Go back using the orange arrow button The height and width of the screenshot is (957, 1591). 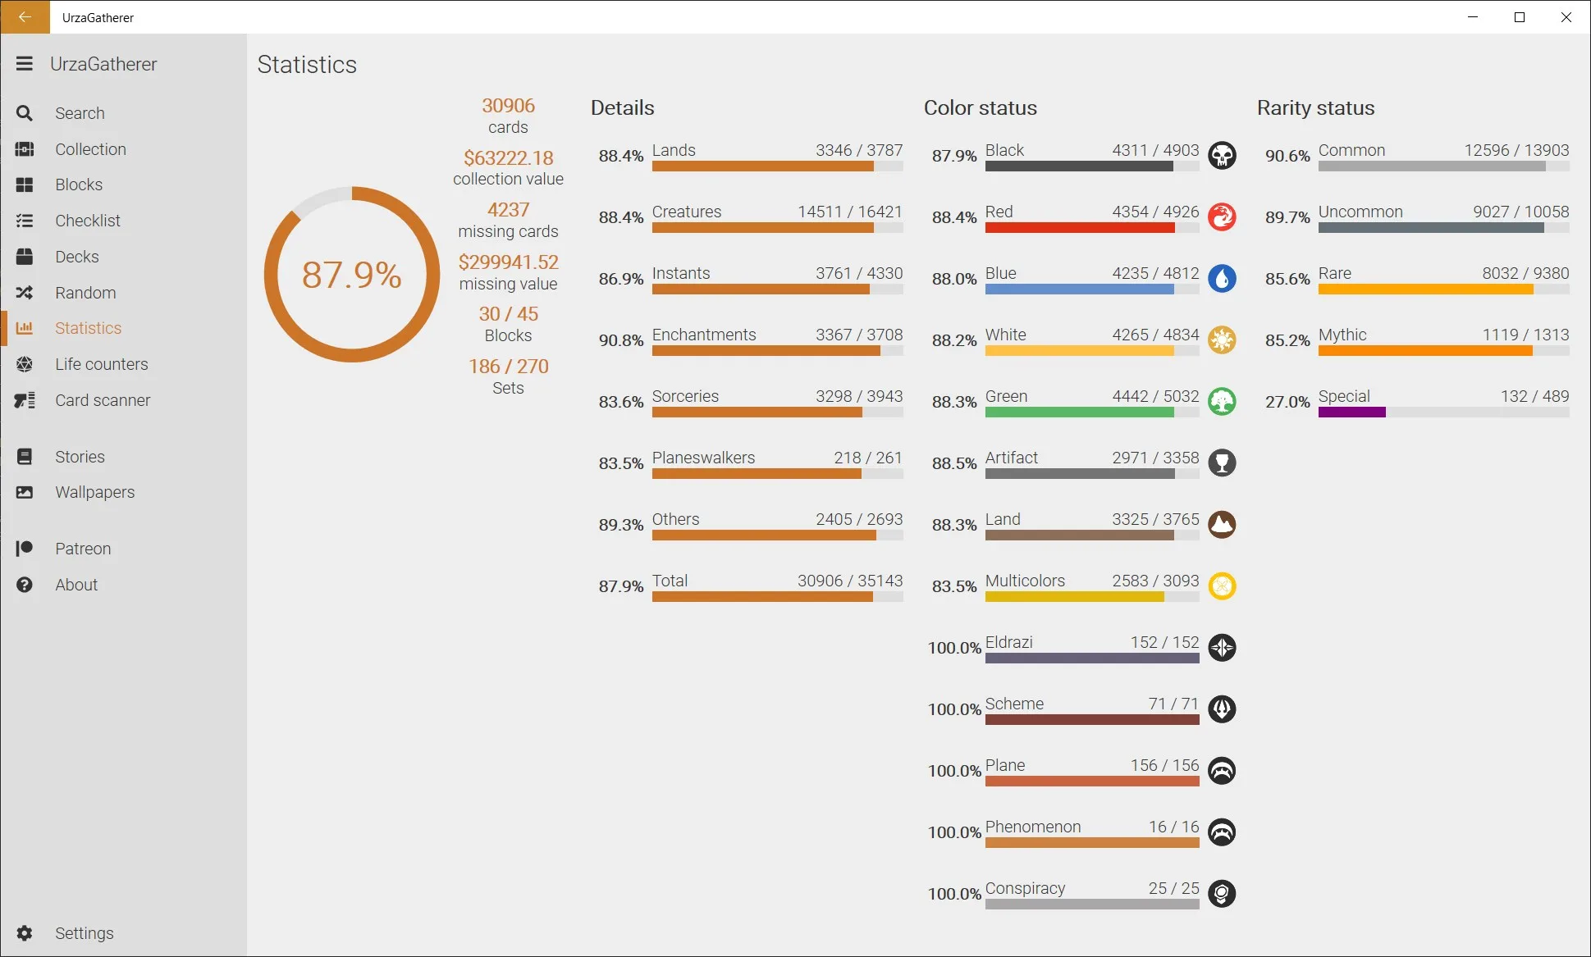pyautogui.click(x=25, y=17)
